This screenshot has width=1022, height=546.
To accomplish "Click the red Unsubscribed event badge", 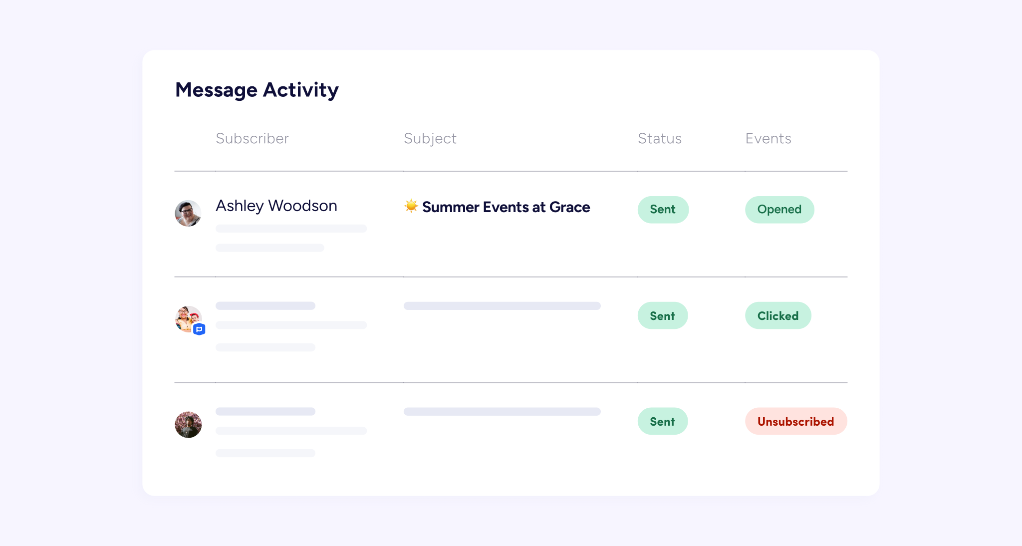I will coord(795,422).
